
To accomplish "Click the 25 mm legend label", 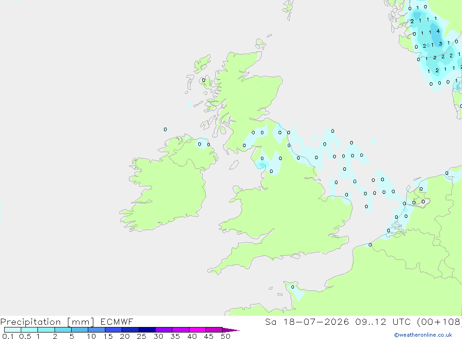I will tap(141, 336).
